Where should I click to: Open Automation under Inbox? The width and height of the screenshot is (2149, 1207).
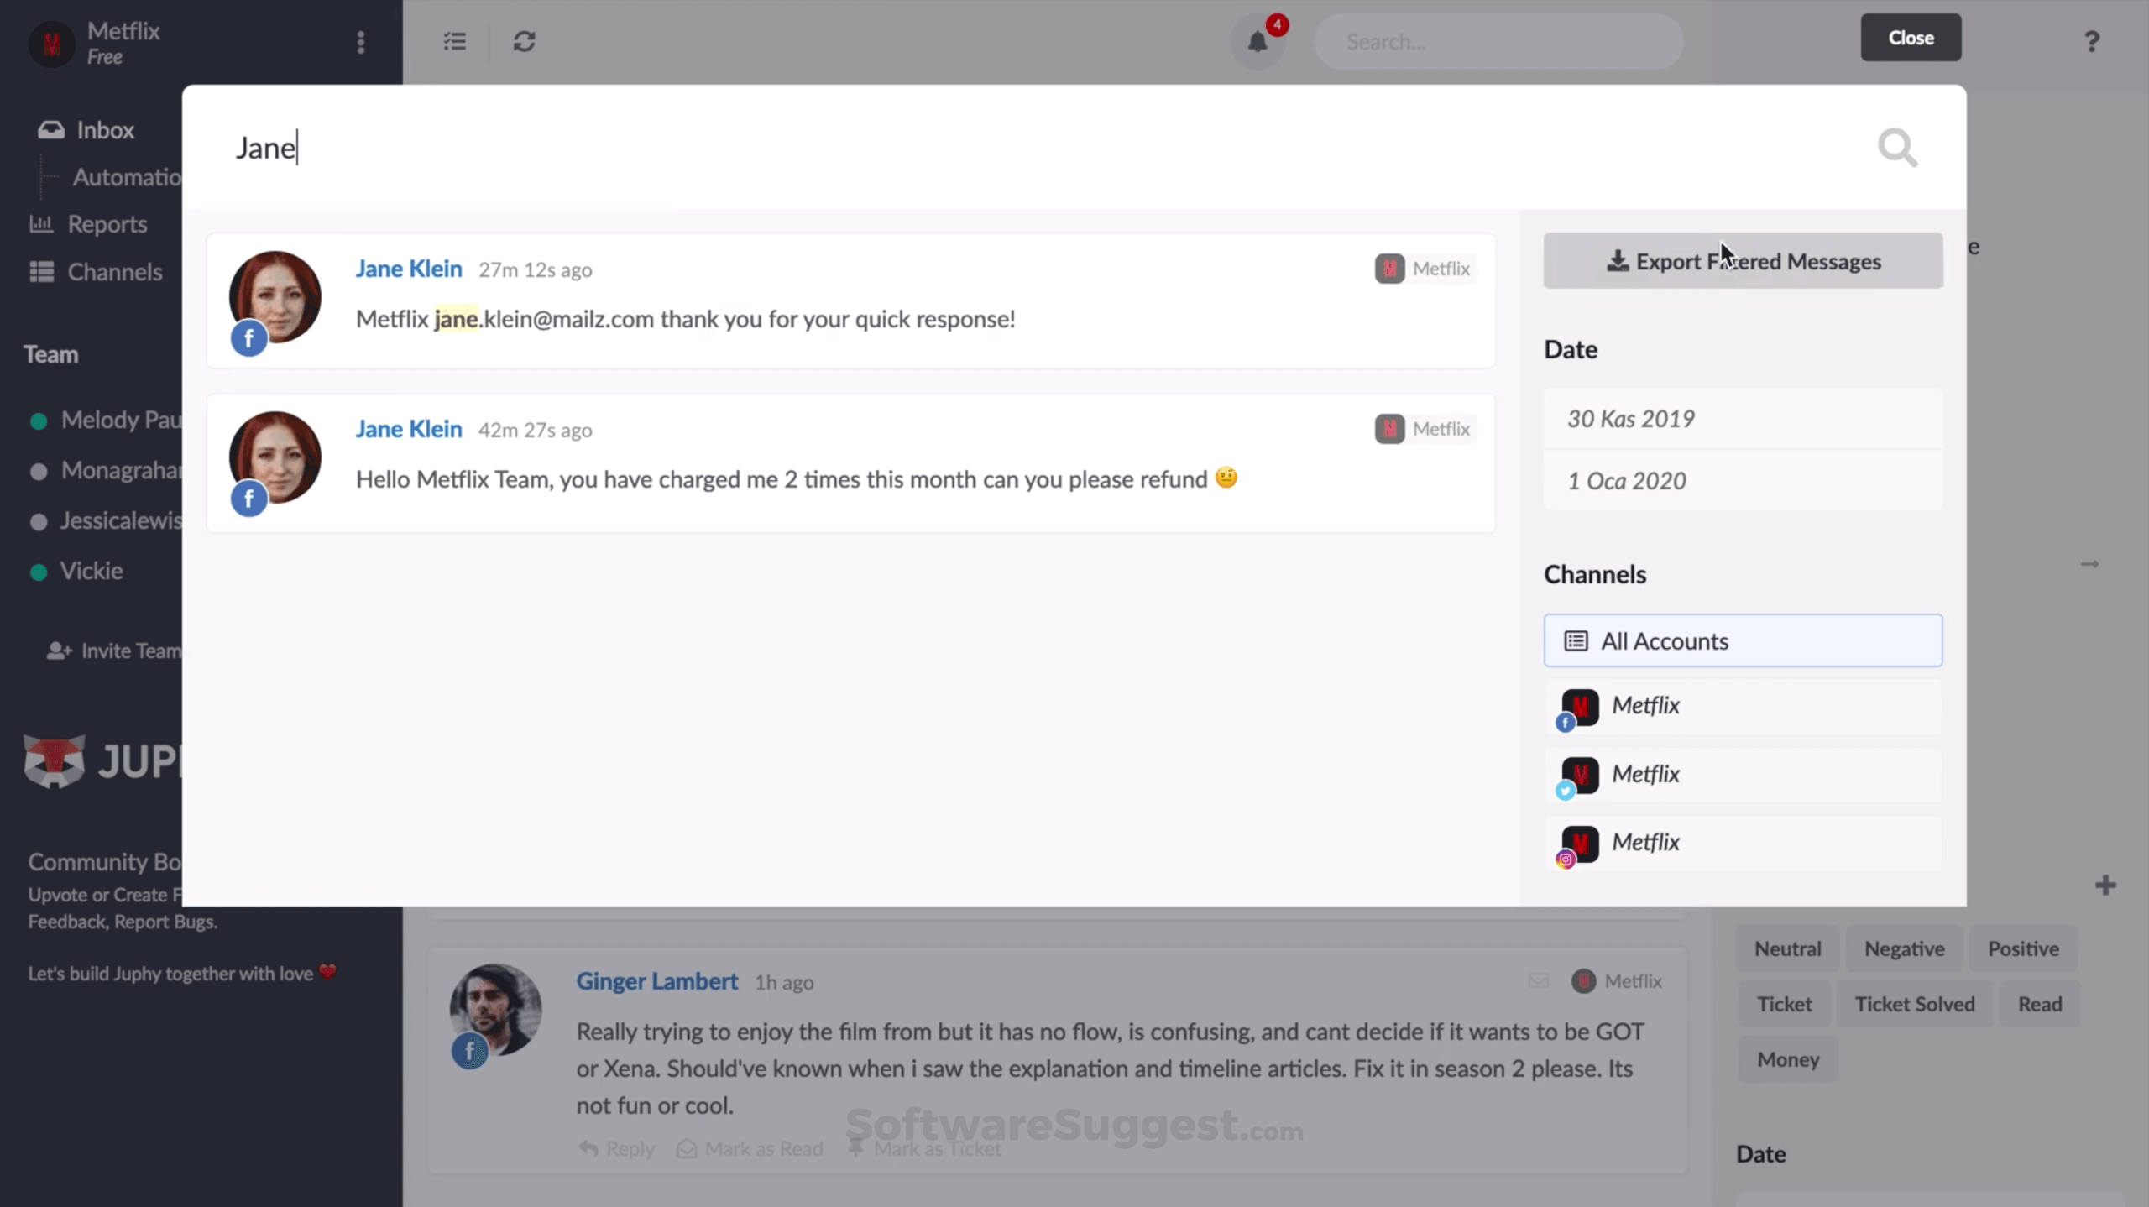(x=126, y=177)
